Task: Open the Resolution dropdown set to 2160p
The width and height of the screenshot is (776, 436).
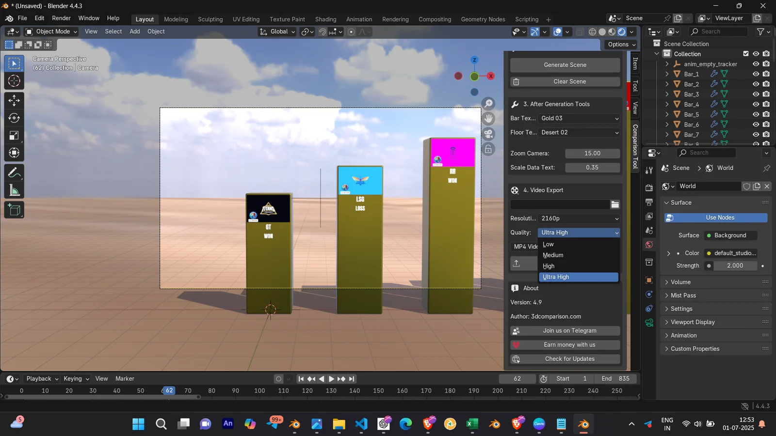Action: pos(579,218)
